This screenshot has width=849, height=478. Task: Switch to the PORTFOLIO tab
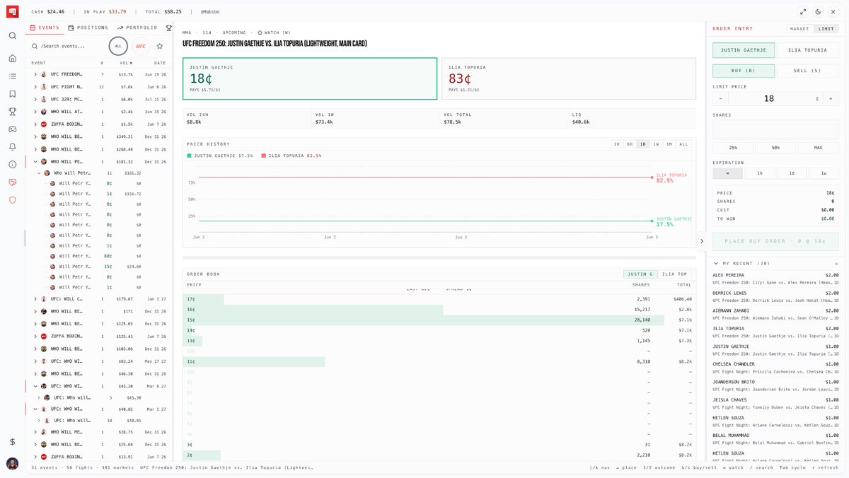[137, 28]
